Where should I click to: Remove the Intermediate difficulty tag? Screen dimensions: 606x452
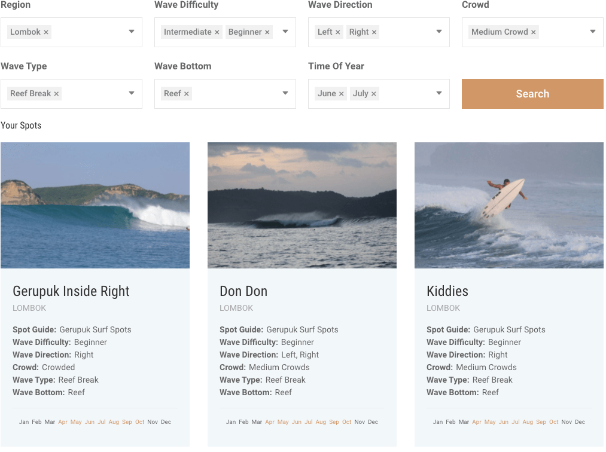(x=217, y=32)
